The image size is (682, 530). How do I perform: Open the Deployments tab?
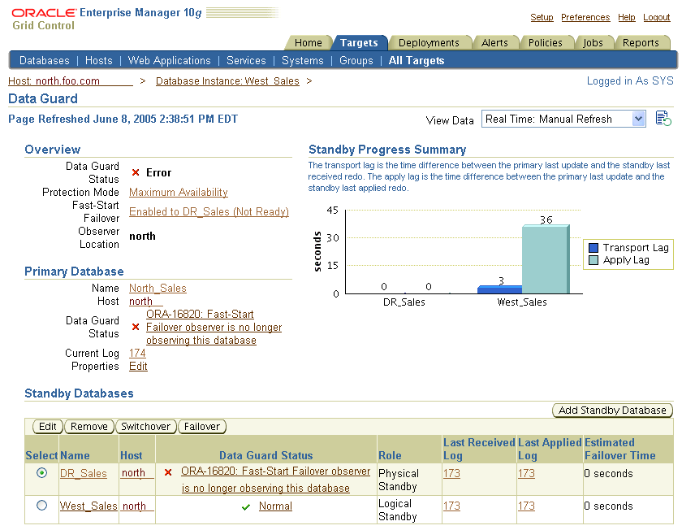tap(429, 43)
